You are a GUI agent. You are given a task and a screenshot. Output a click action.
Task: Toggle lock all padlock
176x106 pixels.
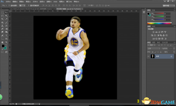(x=161, y=52)
